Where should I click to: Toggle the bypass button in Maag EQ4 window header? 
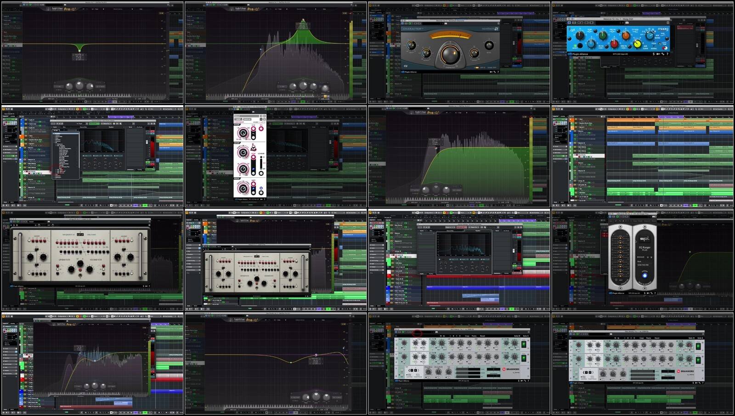pyautogui.click(x=570, y=22)
